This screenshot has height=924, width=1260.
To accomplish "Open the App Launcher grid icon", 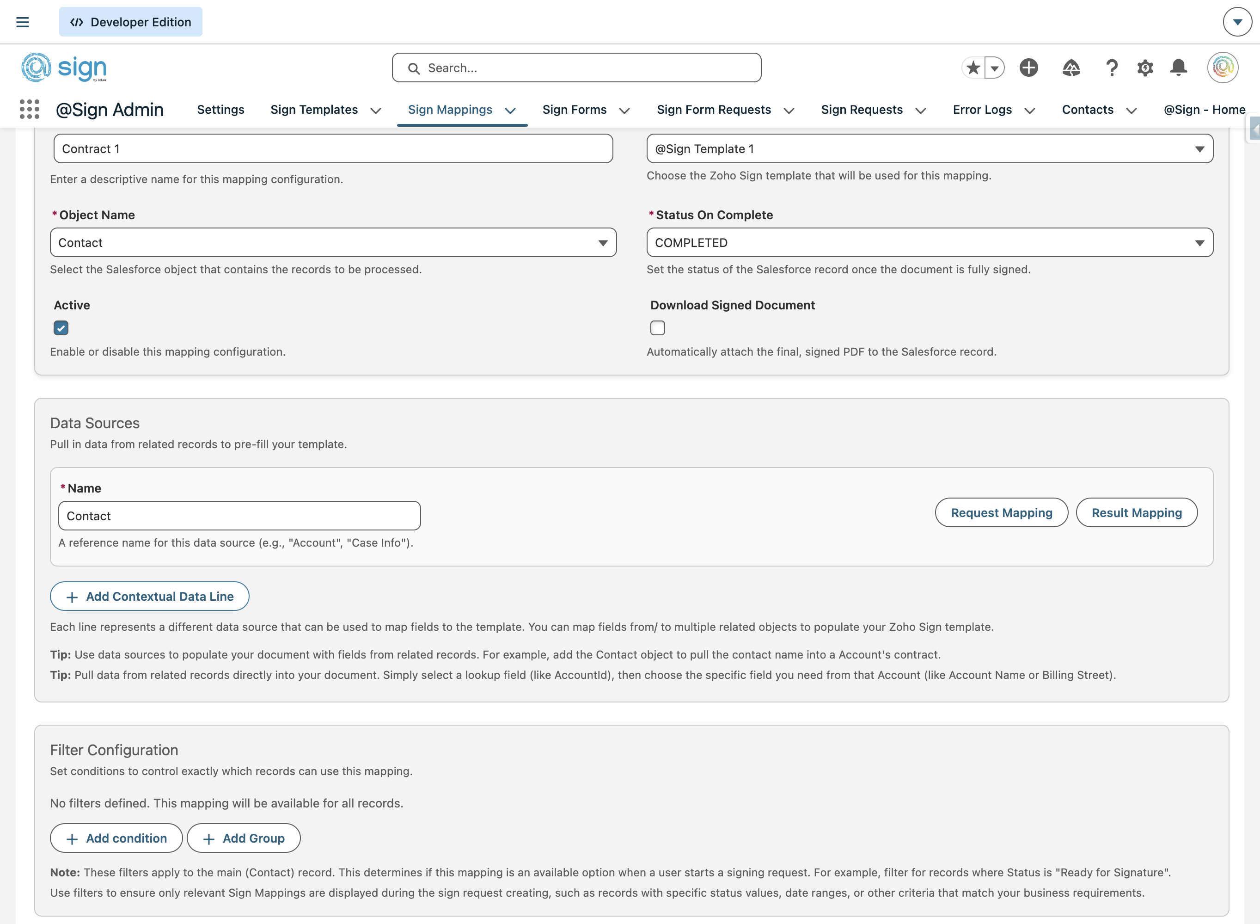I will 29,110.
